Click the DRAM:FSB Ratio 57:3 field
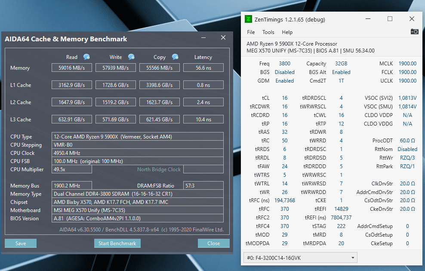Viewport: 425px width, 271px height. tap(203, 186)
